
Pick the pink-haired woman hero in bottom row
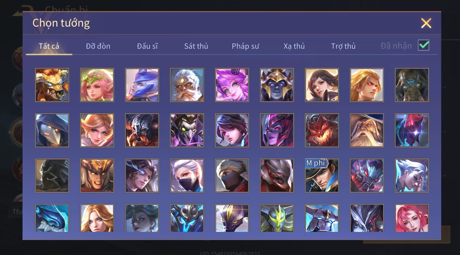(x=412, y=218)
